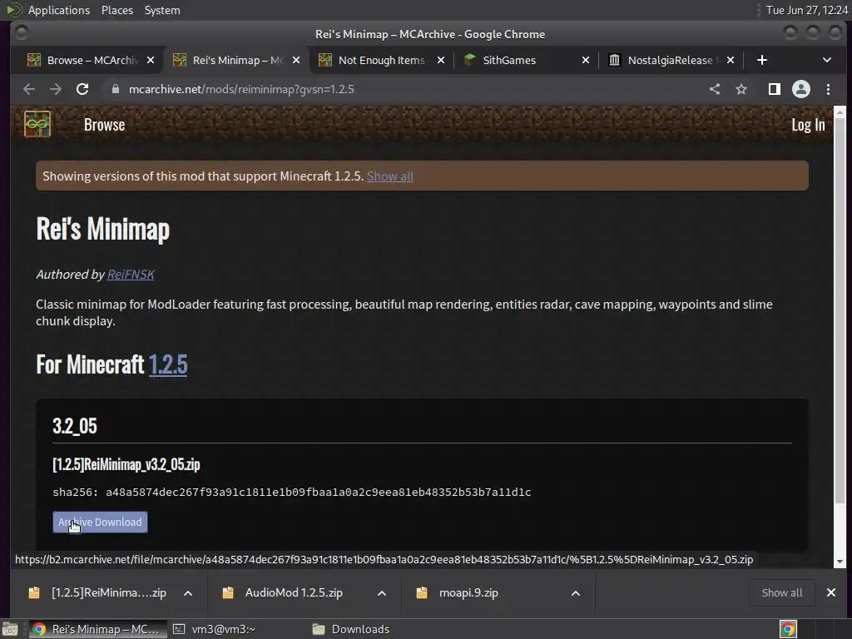Click the 1.2.5 Minecraft version link
Screen dimensions: 852x639
click(x=168, y=364)
